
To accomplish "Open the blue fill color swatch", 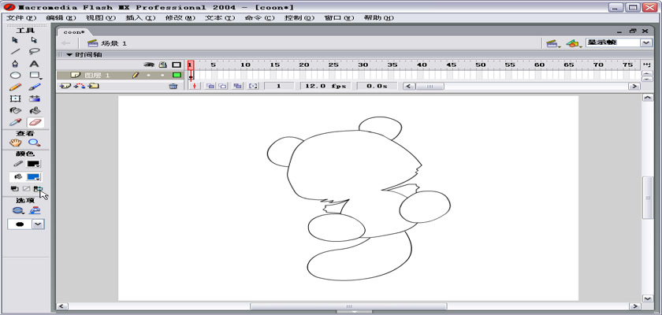I will [x=33, y=177].
